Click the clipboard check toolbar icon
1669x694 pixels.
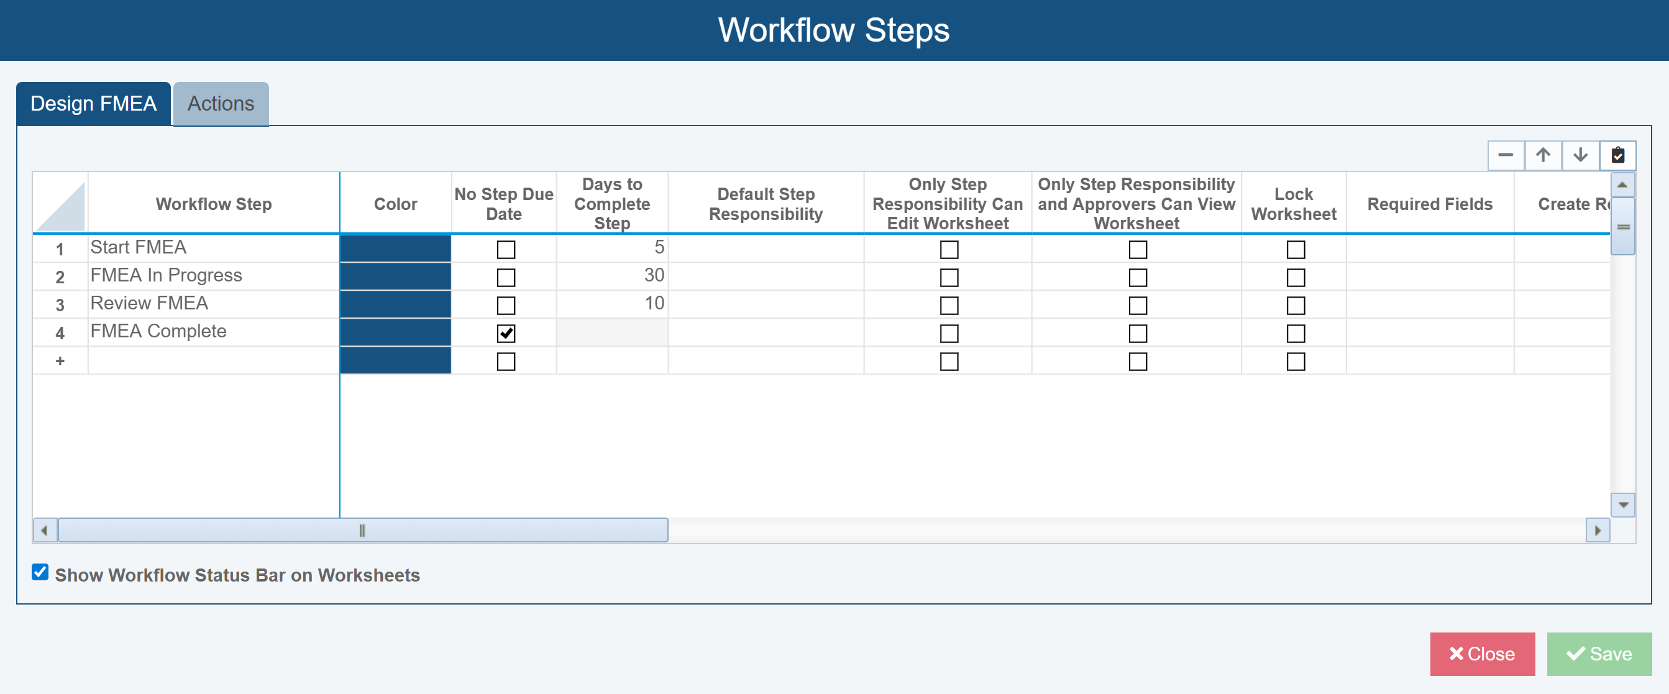[1618, 155]
